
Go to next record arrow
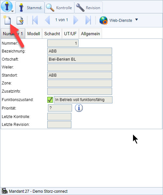pos(76,20)
